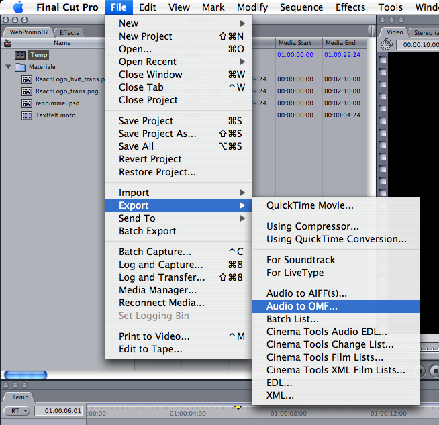The image size is (439, 425).
Task: Choose Batch Capture...
Action: [x=179, y=252]
